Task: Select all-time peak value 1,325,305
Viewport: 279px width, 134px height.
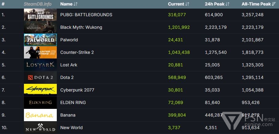Action: tap(253, 65)
